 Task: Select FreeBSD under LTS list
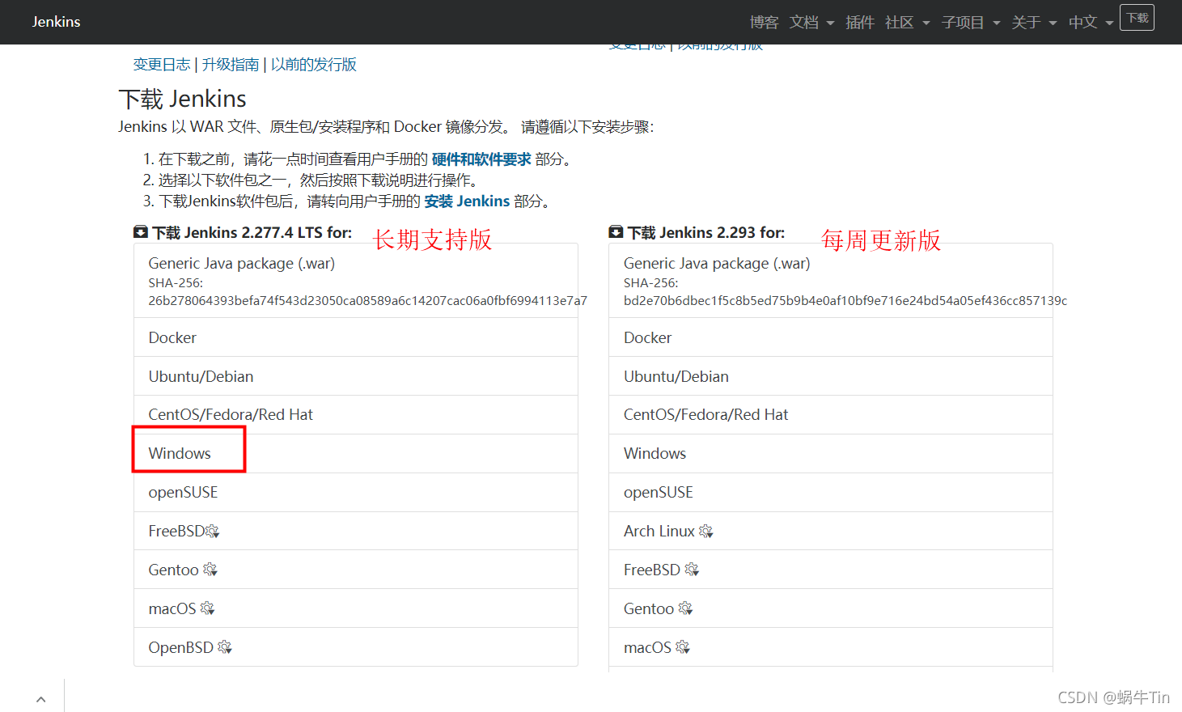(x=356, y=531)
